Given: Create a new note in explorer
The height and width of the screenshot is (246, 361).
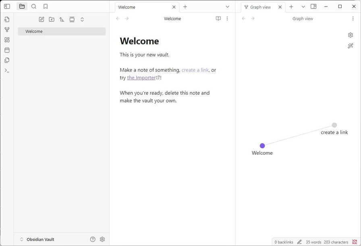Looking at the screenshot, I should point(41,19).
